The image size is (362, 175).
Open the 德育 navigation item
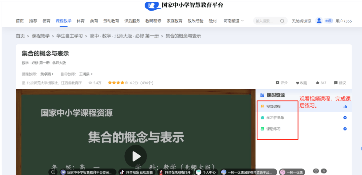point(46,21)
